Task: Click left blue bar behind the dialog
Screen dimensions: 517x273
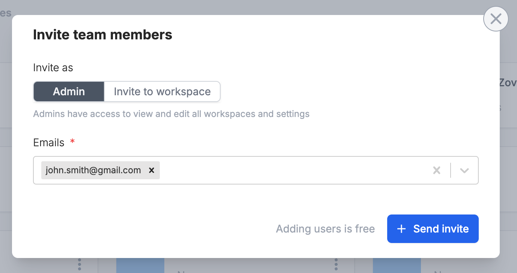Action: tap(140, 265)
